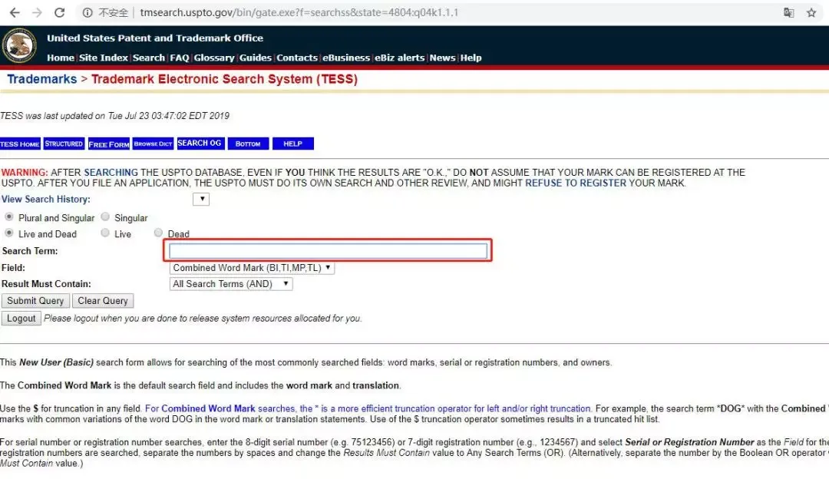The image size is (829, 479).
Task: Click the Trademark Electronic Search System heading
Action: pyautogui.click(x=225, y=79)
